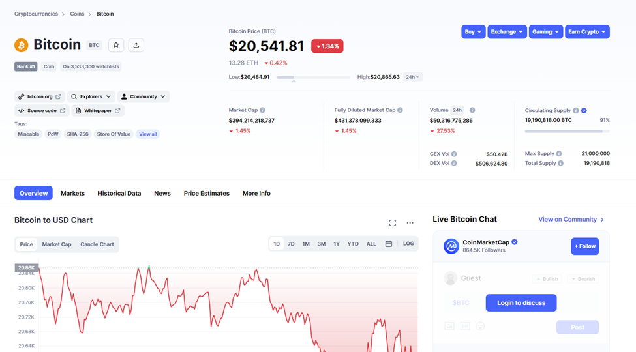Click the star watchlist icon next to Bitcoin
Image resolution: width=636 pixels, height=352 pixels.
tap(116, 45)
